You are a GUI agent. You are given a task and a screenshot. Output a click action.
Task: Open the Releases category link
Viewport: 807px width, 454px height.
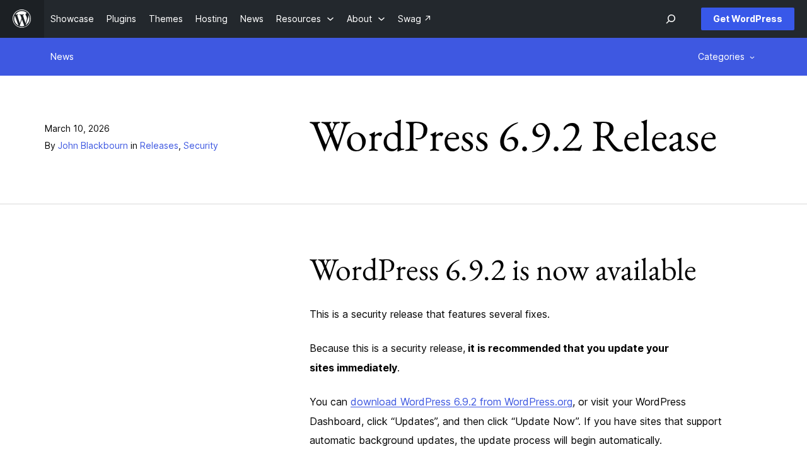[159, 146]
